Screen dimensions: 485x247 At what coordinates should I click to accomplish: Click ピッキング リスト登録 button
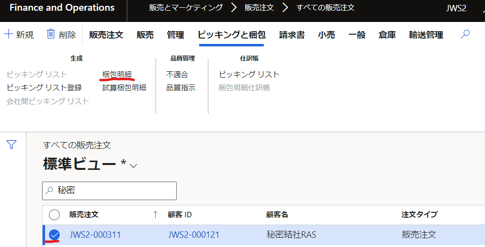(44, 87)
